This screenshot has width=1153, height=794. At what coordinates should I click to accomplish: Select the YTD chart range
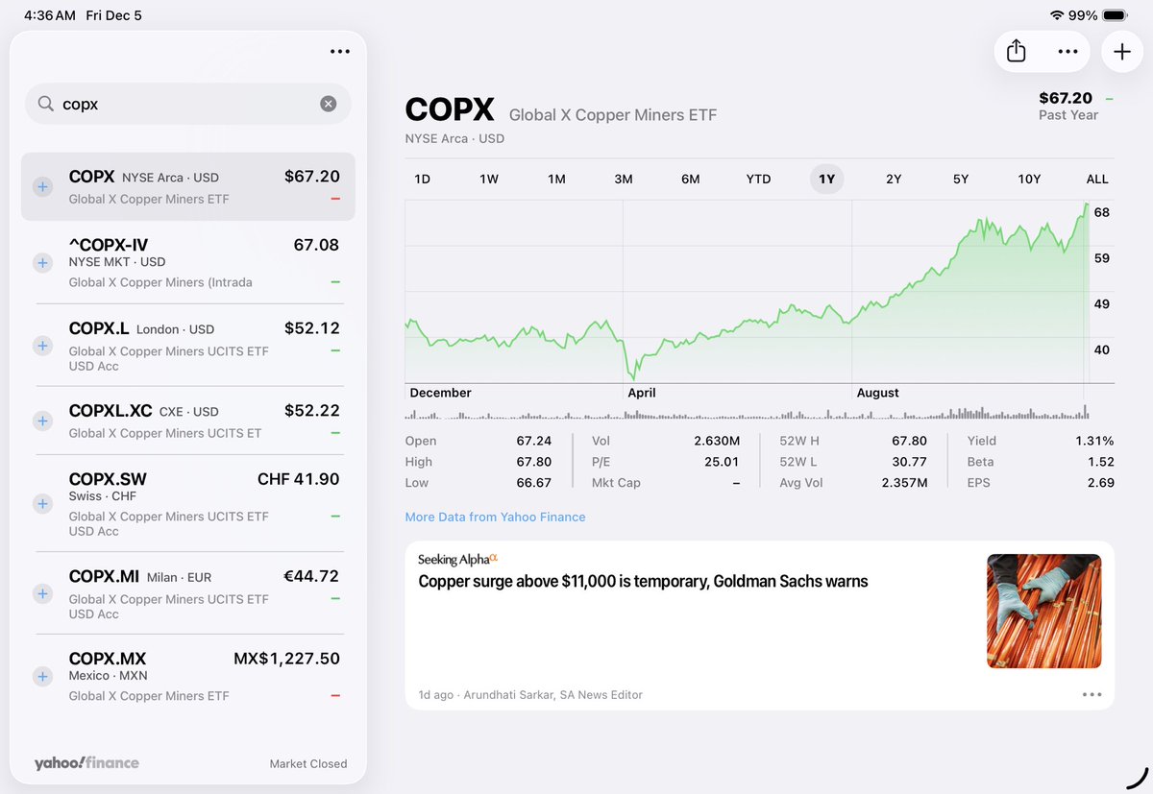pos(758,180)
